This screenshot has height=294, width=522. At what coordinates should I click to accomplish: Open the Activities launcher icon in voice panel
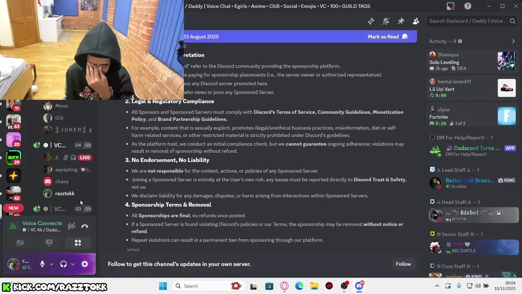pos(78,243)
